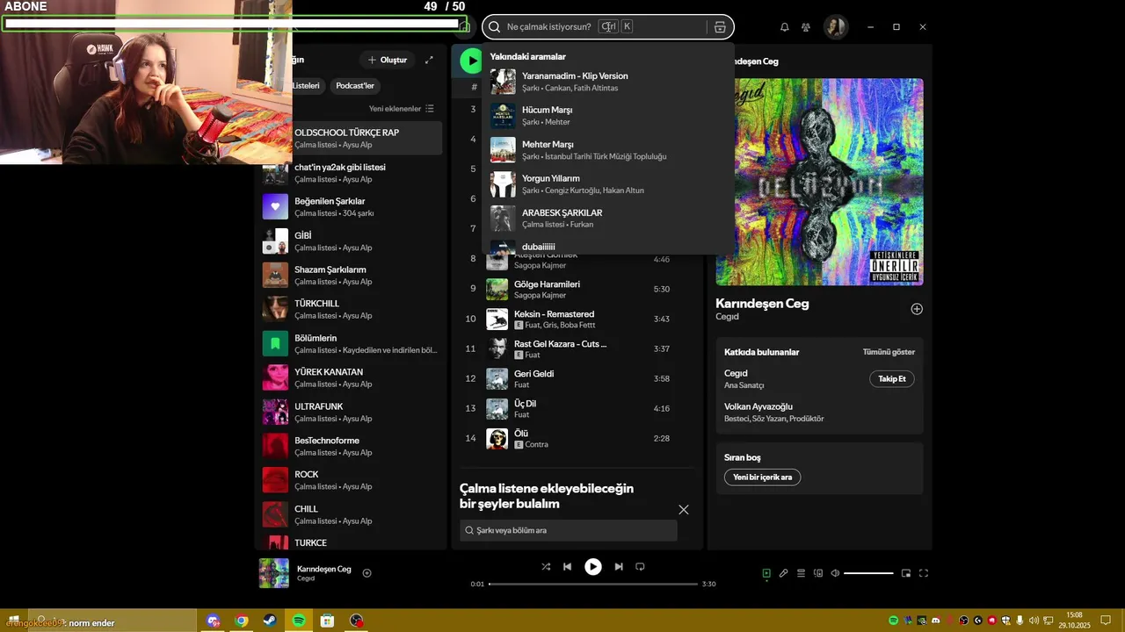Focus the Şarkı veya bölüm ara field

point(569,530)
